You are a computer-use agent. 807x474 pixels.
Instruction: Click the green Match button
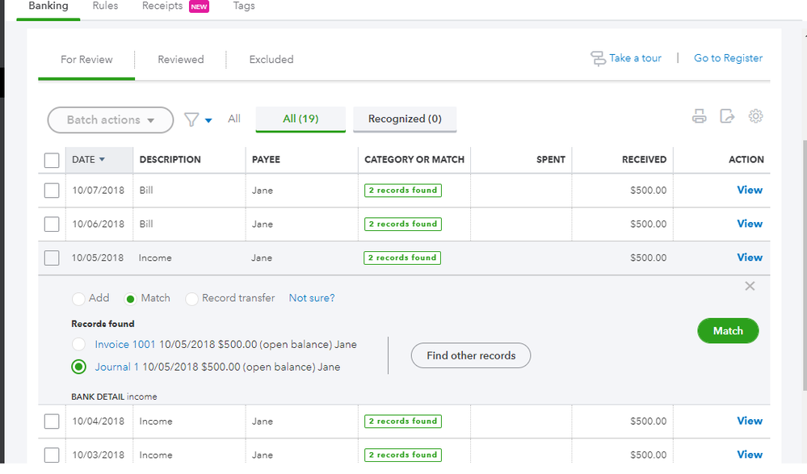pyautogui.click(x=728, y=331)
